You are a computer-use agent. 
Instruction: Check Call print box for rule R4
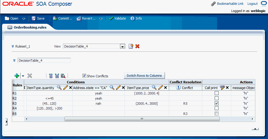point(216,108)
